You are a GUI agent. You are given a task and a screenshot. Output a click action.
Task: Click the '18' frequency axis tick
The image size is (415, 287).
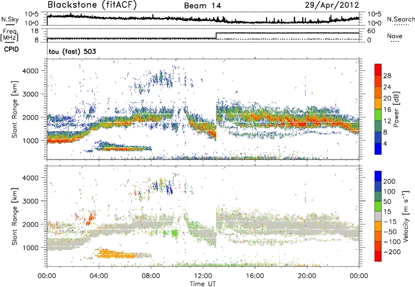click(35, 31)
